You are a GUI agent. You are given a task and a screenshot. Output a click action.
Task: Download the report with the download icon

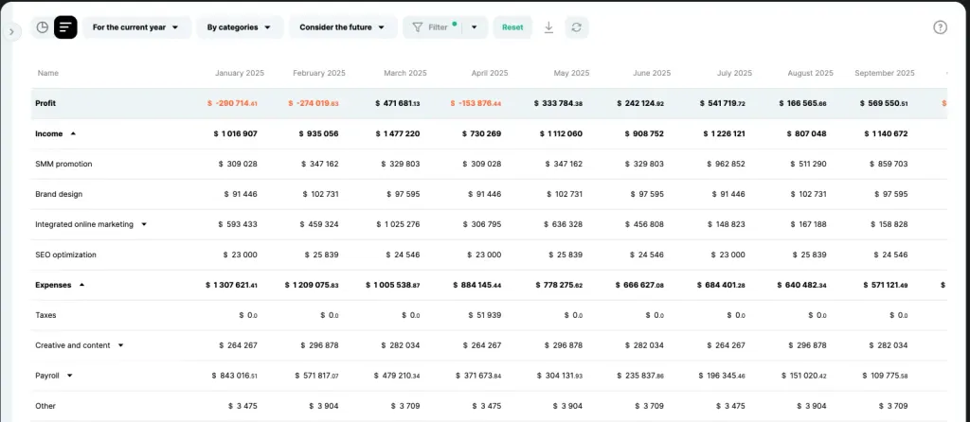(x=548, y=27)
